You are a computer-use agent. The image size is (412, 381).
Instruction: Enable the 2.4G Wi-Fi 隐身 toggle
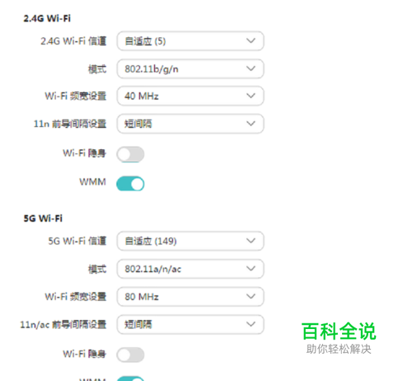[x=130, y=154]
